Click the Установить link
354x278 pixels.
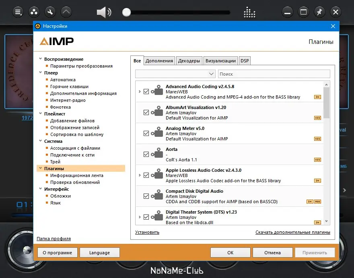[x=147, y=232]
